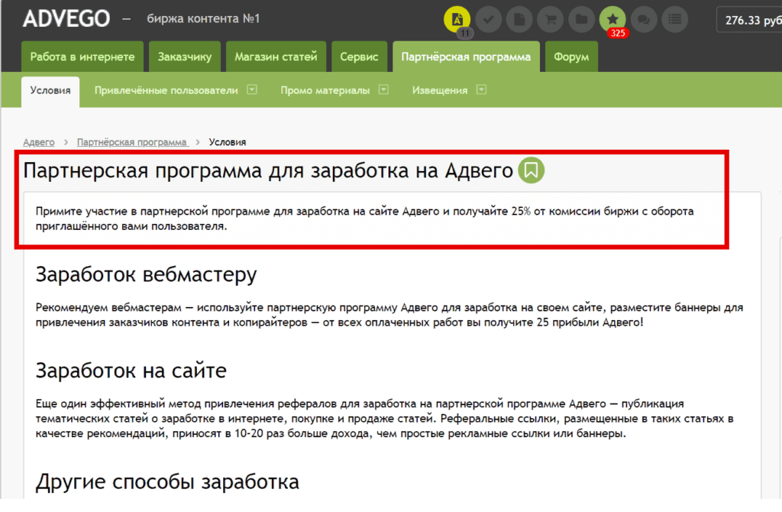Click the Другие способы заработка heading

click(x=167, y=482)
